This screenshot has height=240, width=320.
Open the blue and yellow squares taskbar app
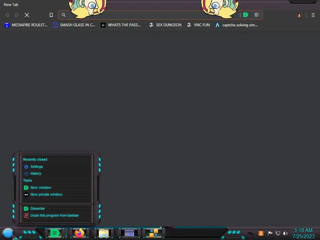pos(154,233)
